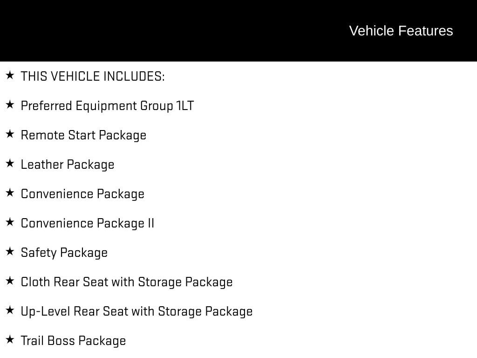Click the star beside Up-Level Rear Seat

click(x=10, y=310)
